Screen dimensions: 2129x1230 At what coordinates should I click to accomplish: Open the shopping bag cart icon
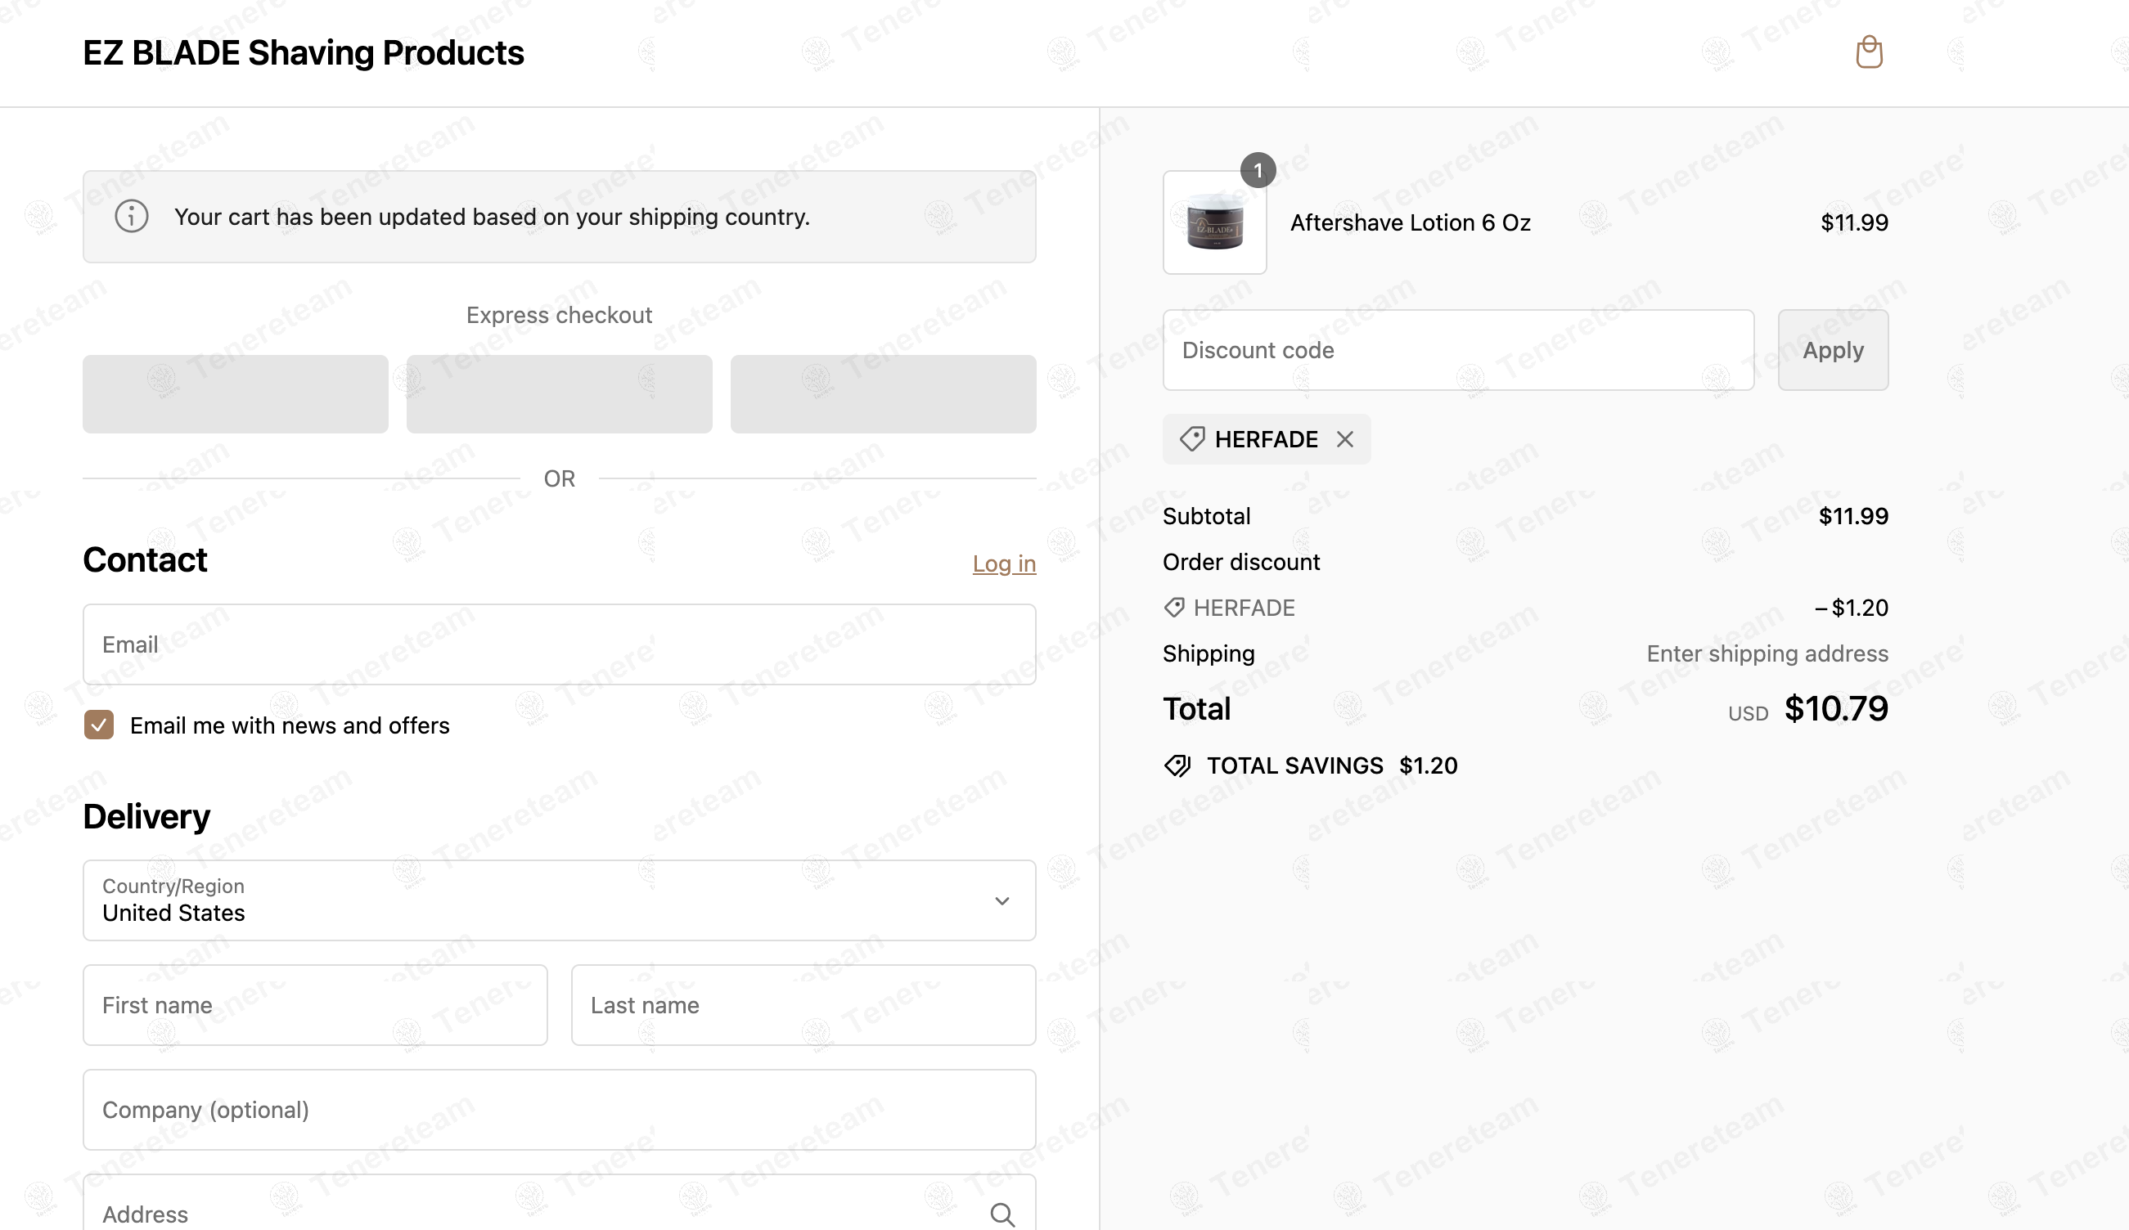point(1869,52)
